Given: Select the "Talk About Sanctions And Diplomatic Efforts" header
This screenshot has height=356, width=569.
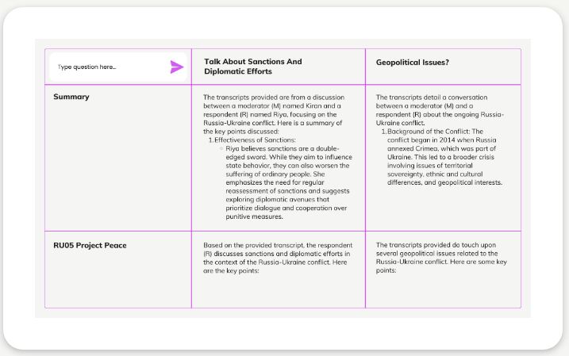Looking at the screenshot, I should 252,66.
